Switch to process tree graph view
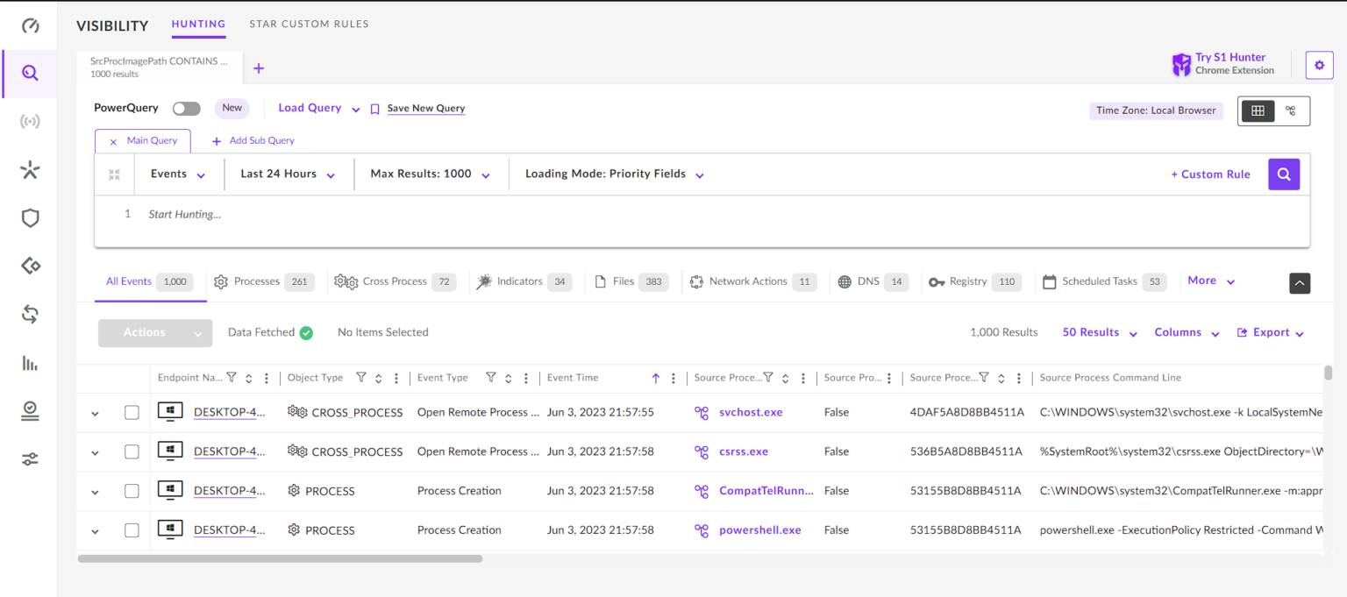Viewport: 1347px width, 597px height. (1290, 110)
